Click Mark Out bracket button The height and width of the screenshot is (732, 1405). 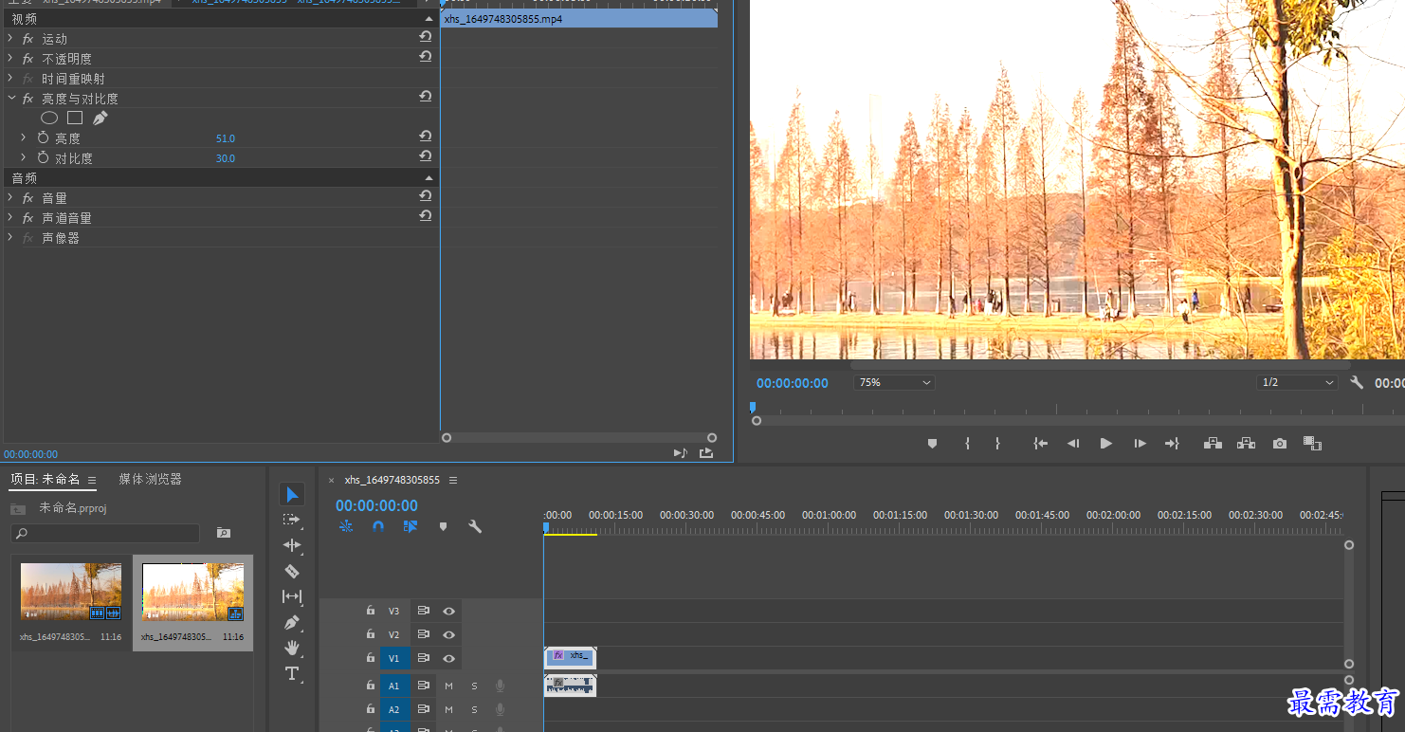[x=997, y=443]
